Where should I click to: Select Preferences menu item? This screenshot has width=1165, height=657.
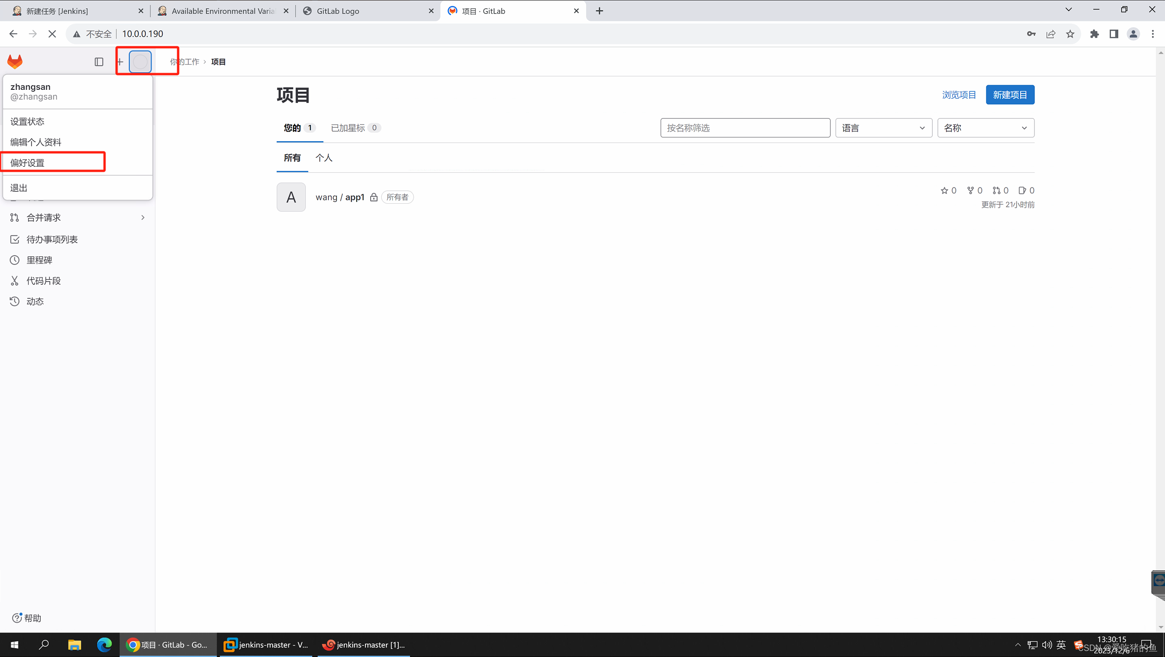coord(77,163)
